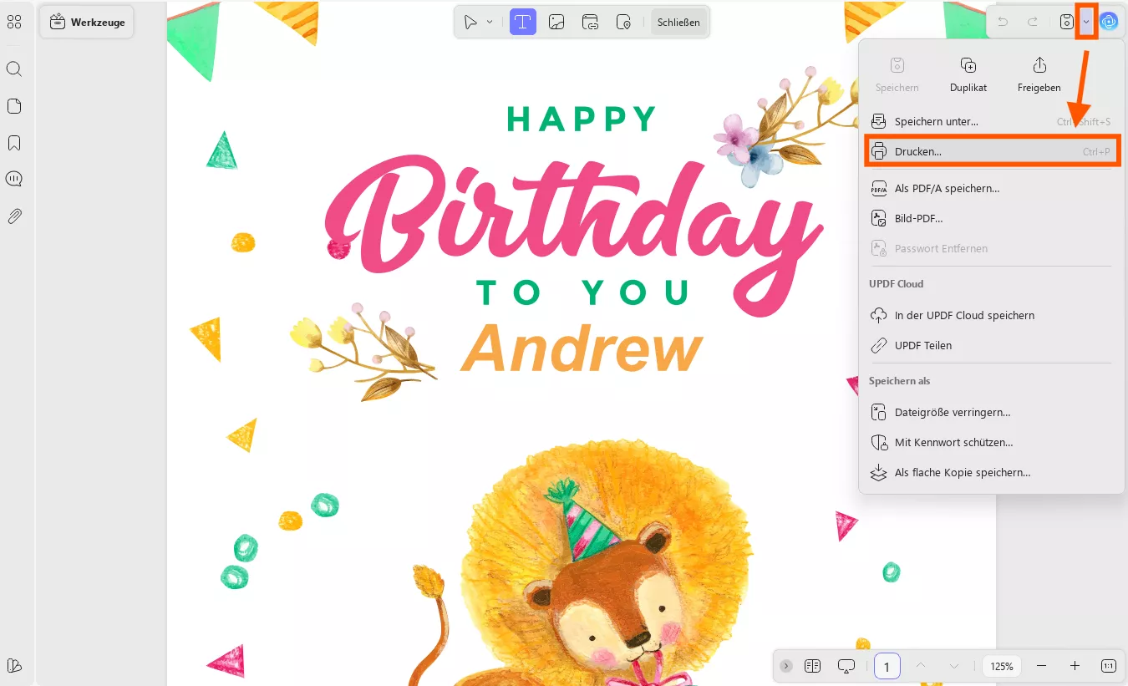Click the toolbar icon left of Schließen

coord(624,23)
